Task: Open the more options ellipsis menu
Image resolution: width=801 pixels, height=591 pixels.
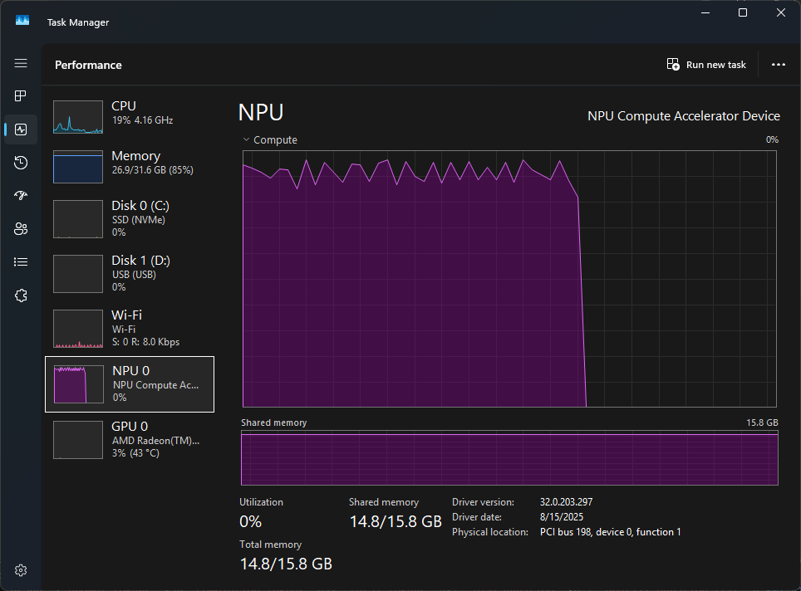Action: point(778,64)
